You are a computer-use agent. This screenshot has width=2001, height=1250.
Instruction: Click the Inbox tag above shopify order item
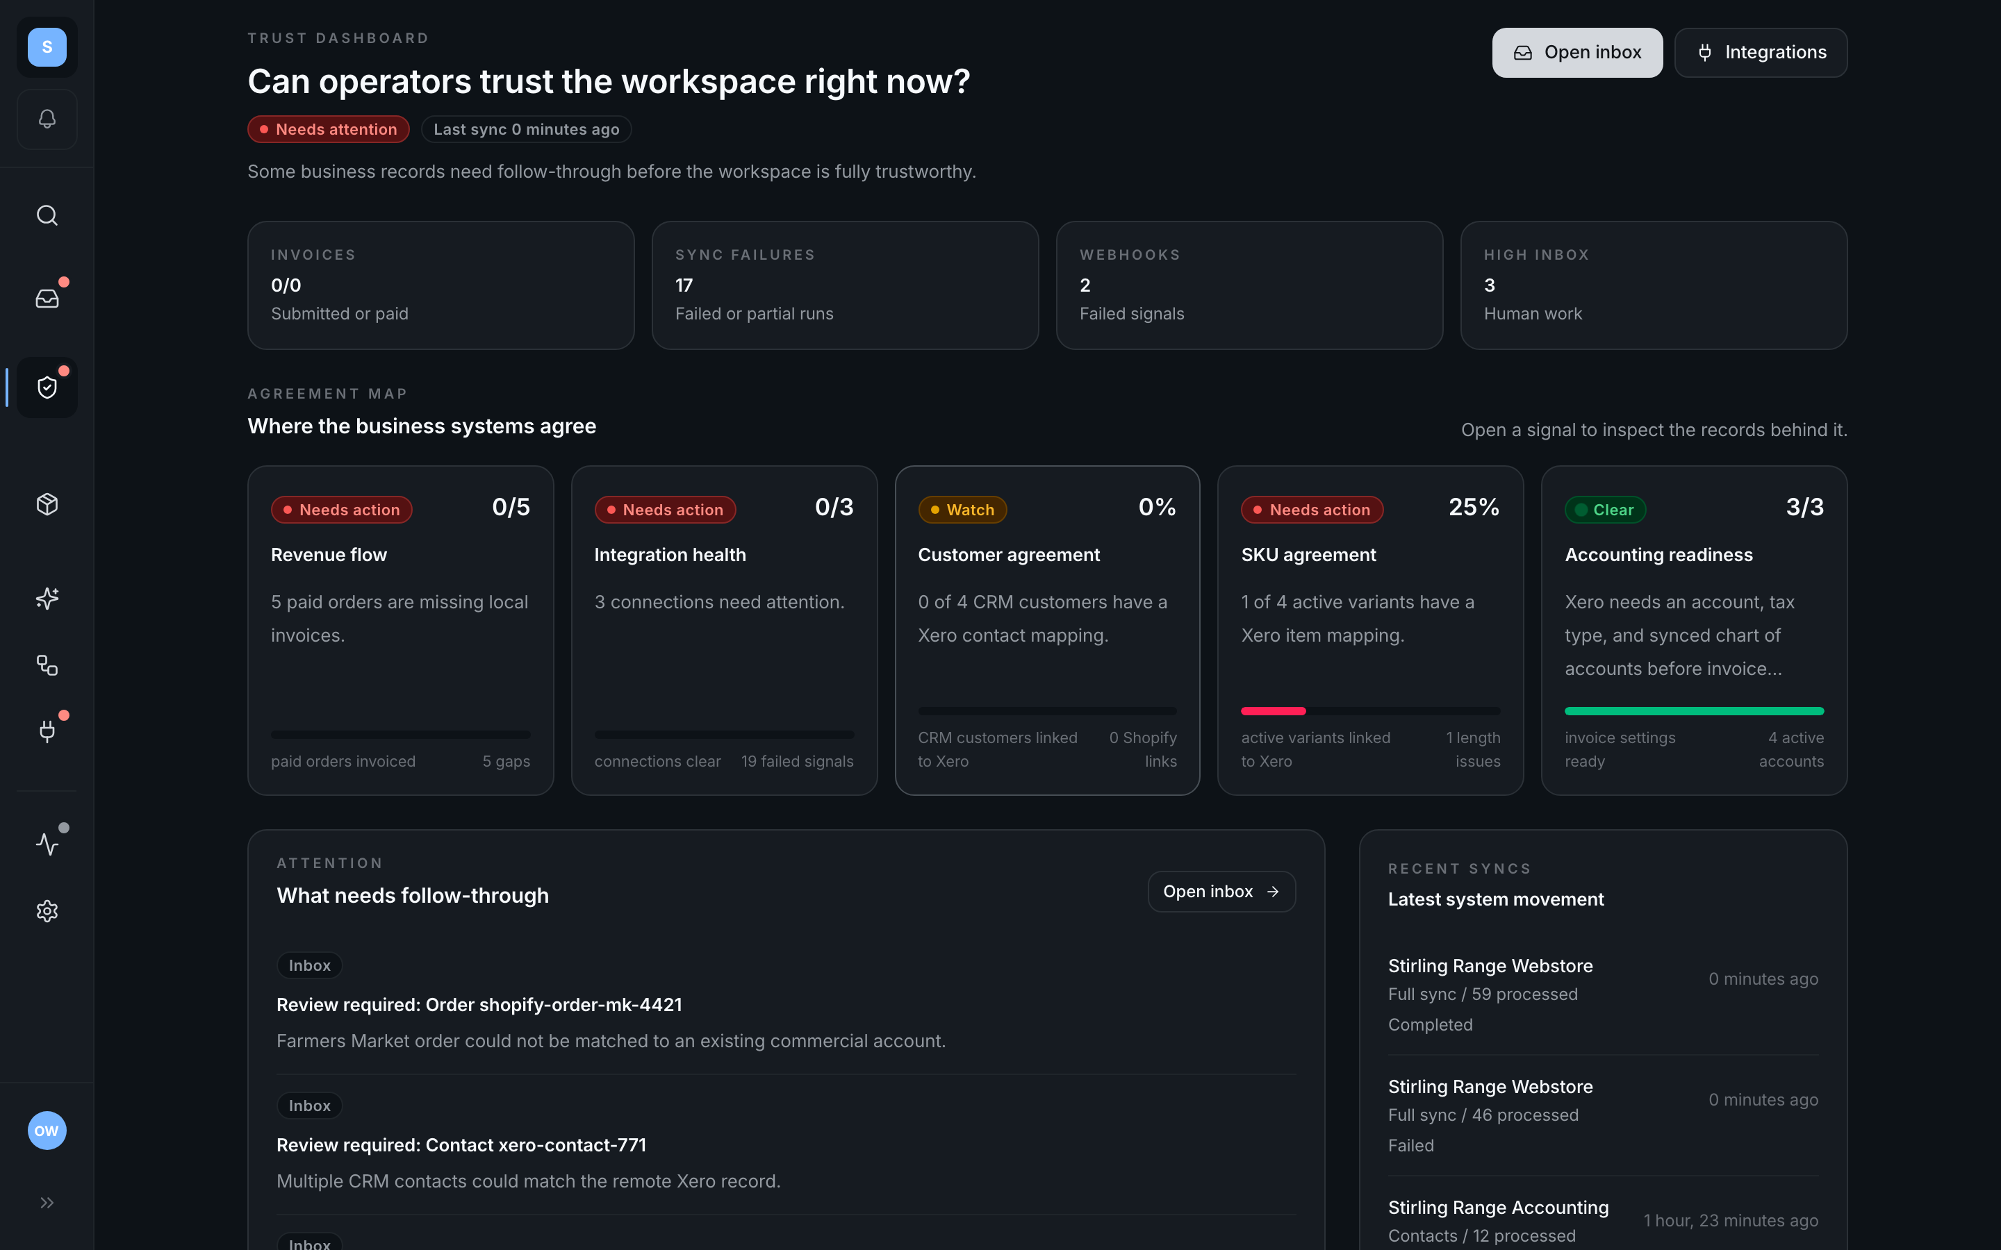coord(309,965)
